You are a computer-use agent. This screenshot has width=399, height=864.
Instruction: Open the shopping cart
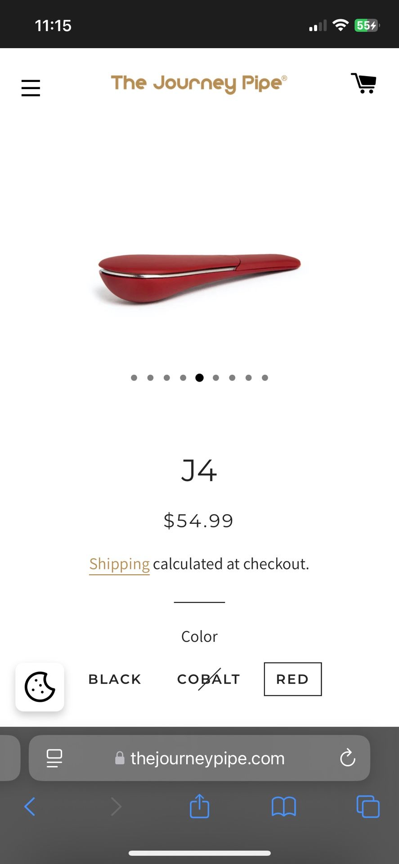[363, 83]
